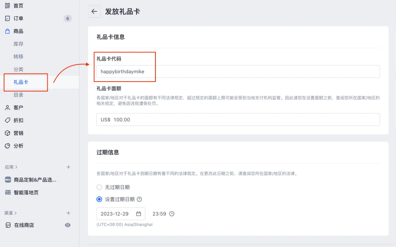The width and height of the screenshot is (396, 247).
Task: Click the 营销 cube icon
Action: [8, 133]
